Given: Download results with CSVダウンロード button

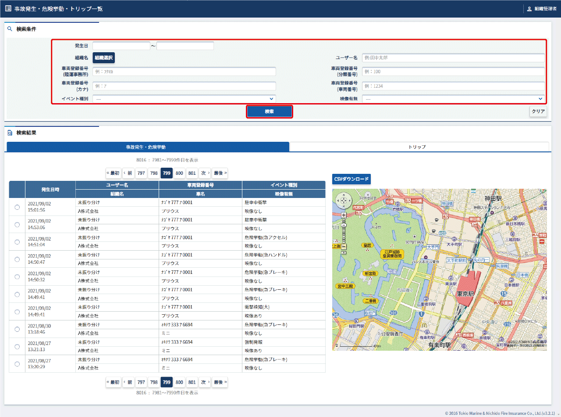Looking at the screenshot, I should (x=351, y=179).
